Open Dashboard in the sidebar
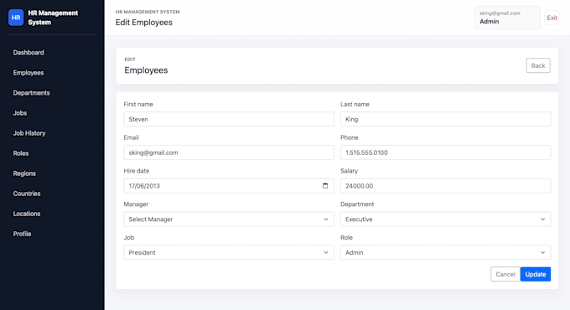570x310 pixels. coord(28,53)
